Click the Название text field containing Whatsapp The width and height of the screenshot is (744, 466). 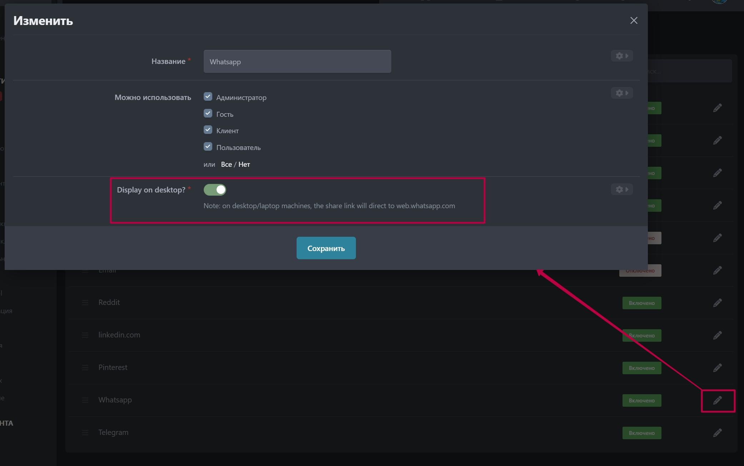tap(297, 61)
